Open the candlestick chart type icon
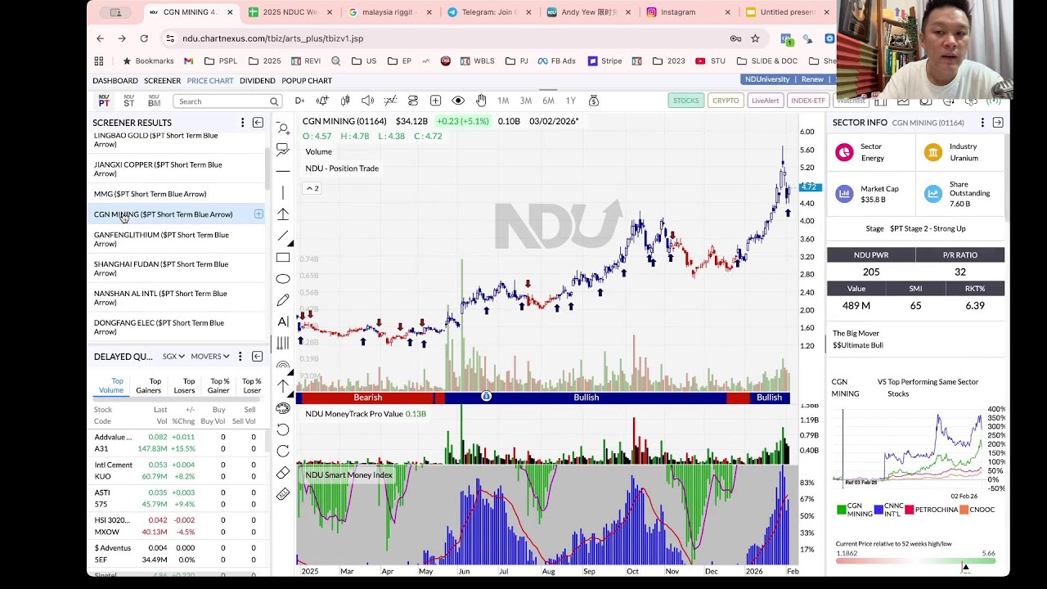 (x=345, y=101)
